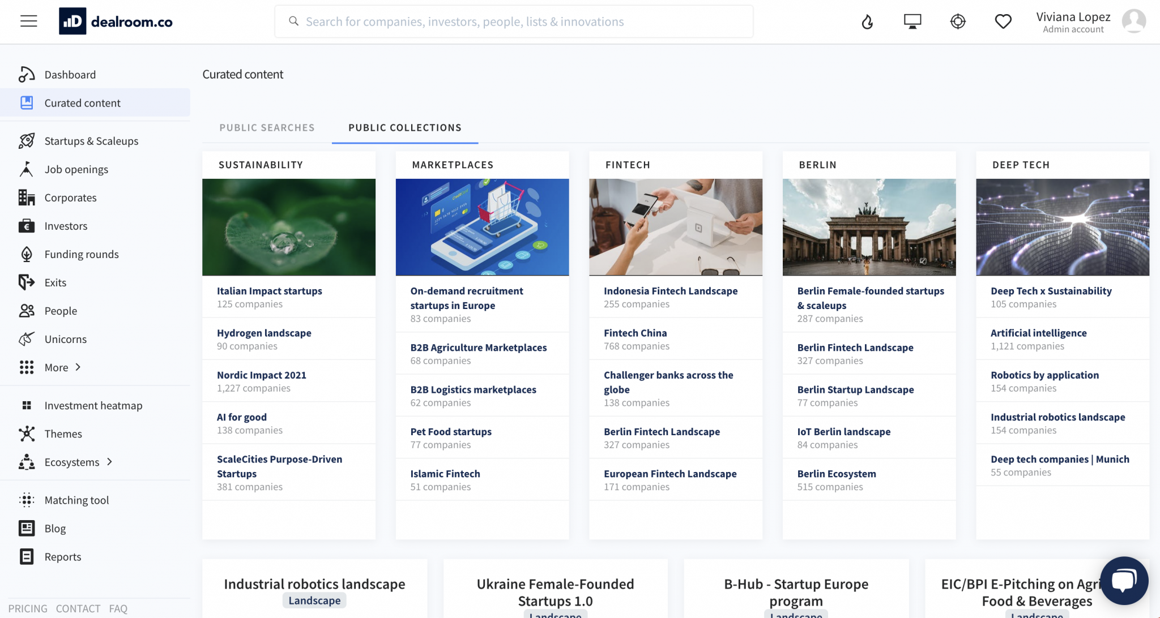This screenshot has height=618, width=1160.
Task: Click the flame trending icon
Action: 867,22
